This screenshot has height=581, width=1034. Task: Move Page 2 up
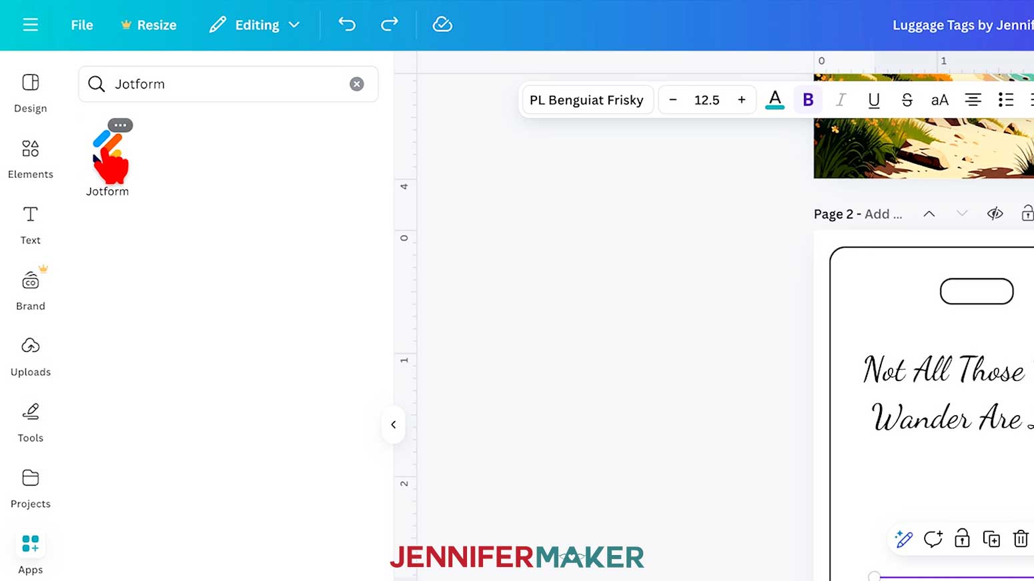click(x=929, y=214)
